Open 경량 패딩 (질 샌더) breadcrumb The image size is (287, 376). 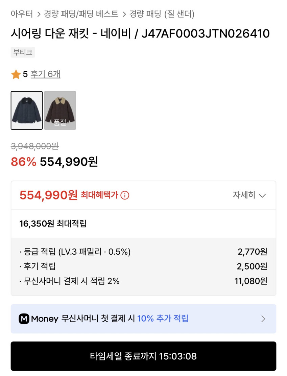tap(162, 14)
